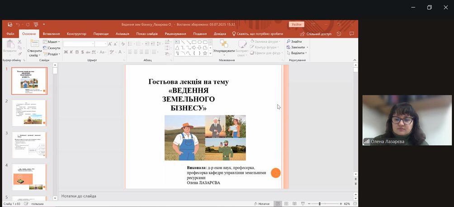Toggle Notes (Нотатки) pane in status bar
Screen dimensions: 454x207
click(x=261, y=204)
